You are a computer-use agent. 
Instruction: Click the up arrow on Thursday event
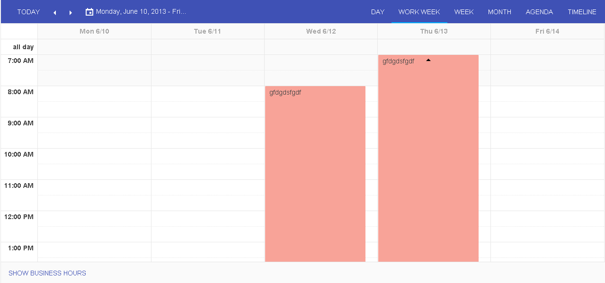click(428, 60)
